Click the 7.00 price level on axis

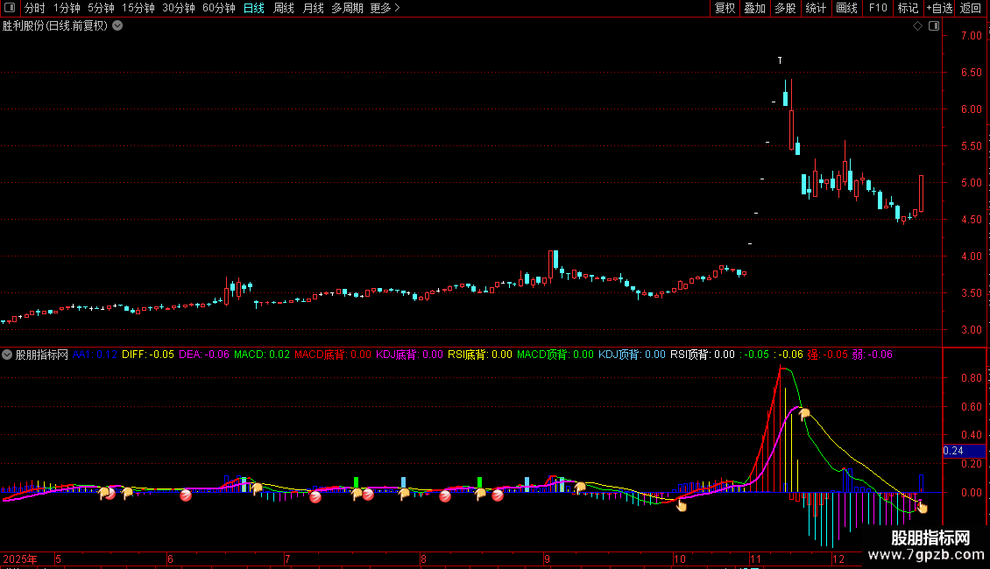[x=971, y=36]
